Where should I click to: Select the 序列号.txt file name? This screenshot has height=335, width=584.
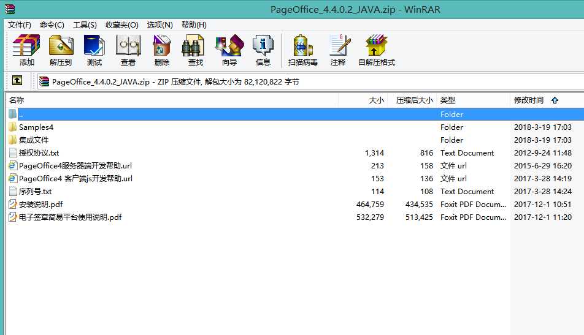(35, 192)
